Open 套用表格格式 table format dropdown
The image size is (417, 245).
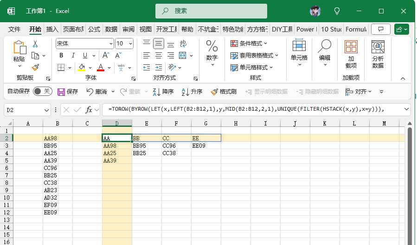[254, 56]
